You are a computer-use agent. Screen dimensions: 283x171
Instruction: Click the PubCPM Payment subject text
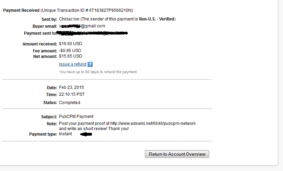[x=76, y=117]
